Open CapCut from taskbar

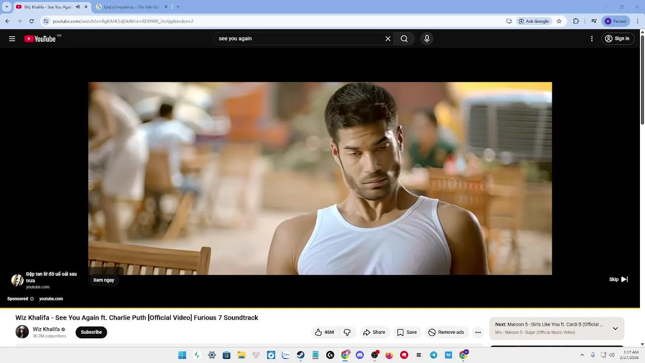click(x=419, y=355)
